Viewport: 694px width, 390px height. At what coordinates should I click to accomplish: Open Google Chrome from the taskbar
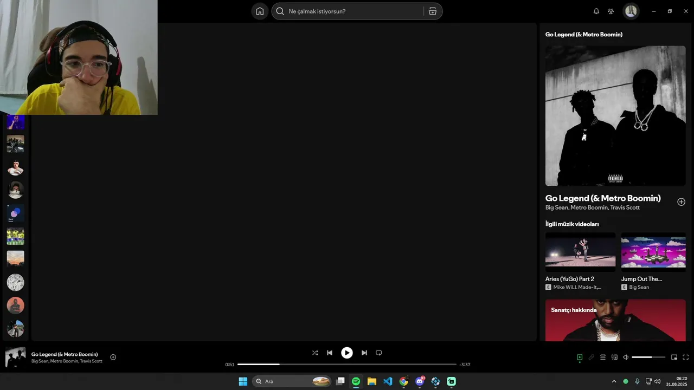click(403, 381)
